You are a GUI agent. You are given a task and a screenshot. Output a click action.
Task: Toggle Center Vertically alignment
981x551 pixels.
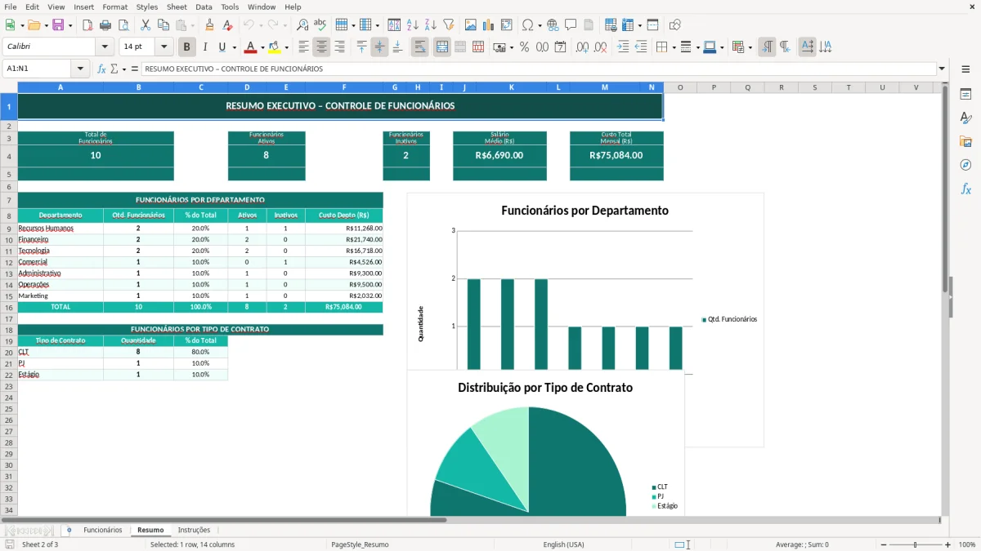pos(379,47)
